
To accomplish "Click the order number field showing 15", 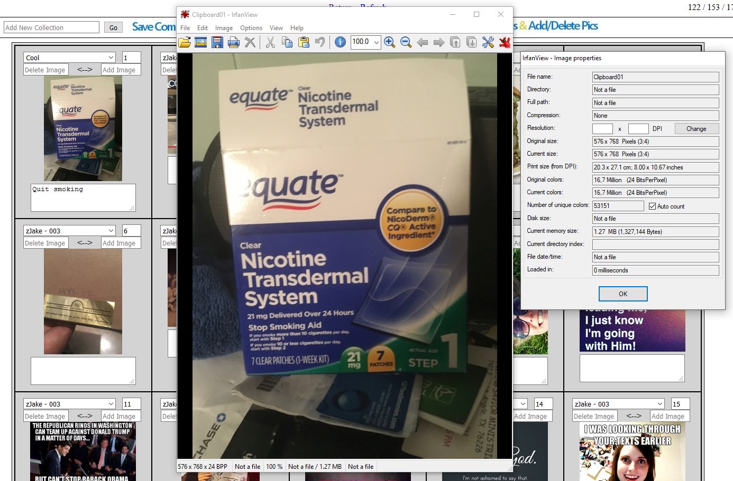I will point(680,404).
